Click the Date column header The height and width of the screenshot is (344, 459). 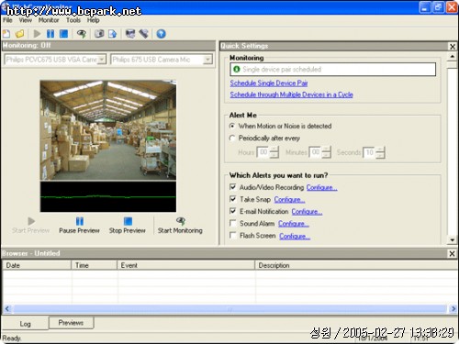pyautogui.click(x=37, y=265)
